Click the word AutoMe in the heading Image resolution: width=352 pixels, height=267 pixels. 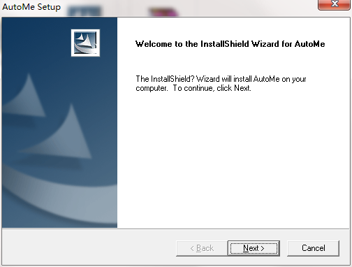309,44
